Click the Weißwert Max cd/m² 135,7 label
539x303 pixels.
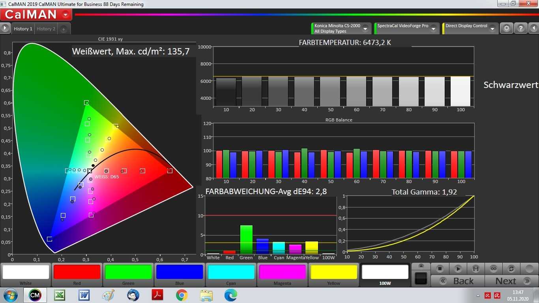click(x=131, y=51)
